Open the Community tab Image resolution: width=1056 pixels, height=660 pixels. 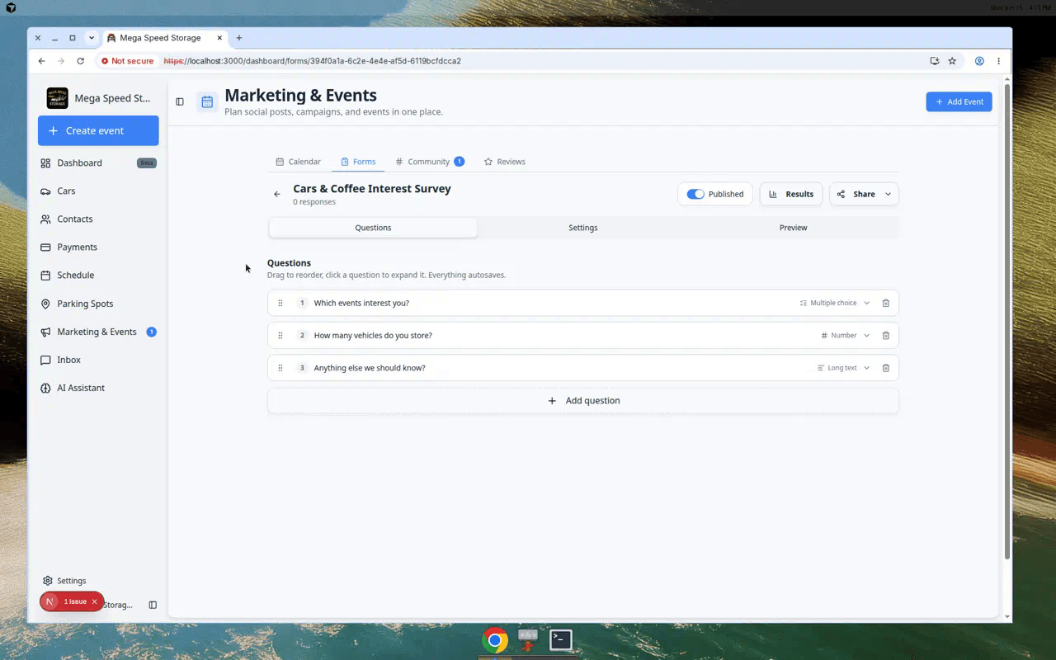(x=429, y=162)
